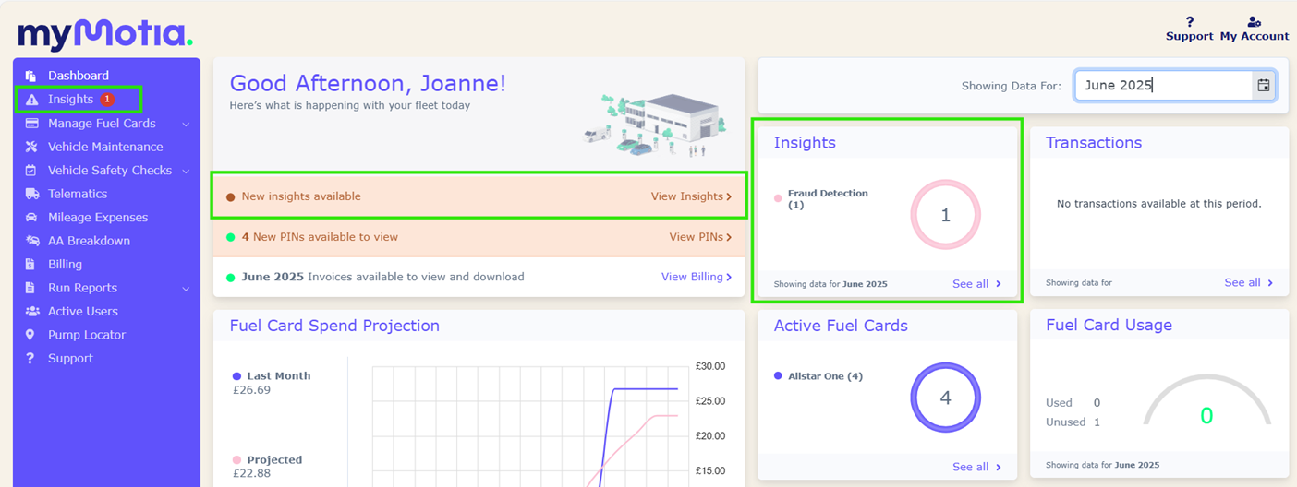Expand Manage Fuel Cards submenu chevron
This screenshot has width=1297, height=487.
click(186, 124)
